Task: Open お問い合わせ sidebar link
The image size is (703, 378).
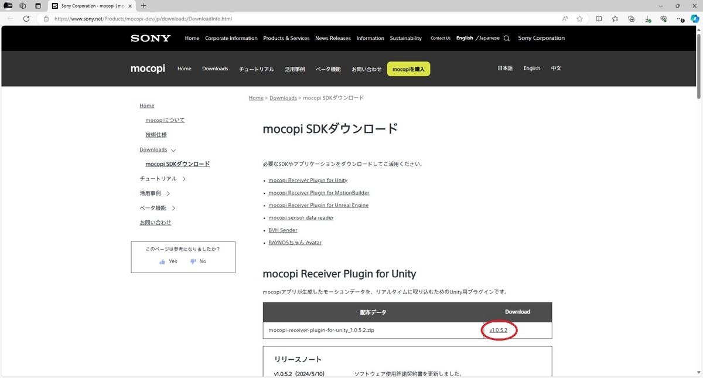Action: (x=155, y=223)
